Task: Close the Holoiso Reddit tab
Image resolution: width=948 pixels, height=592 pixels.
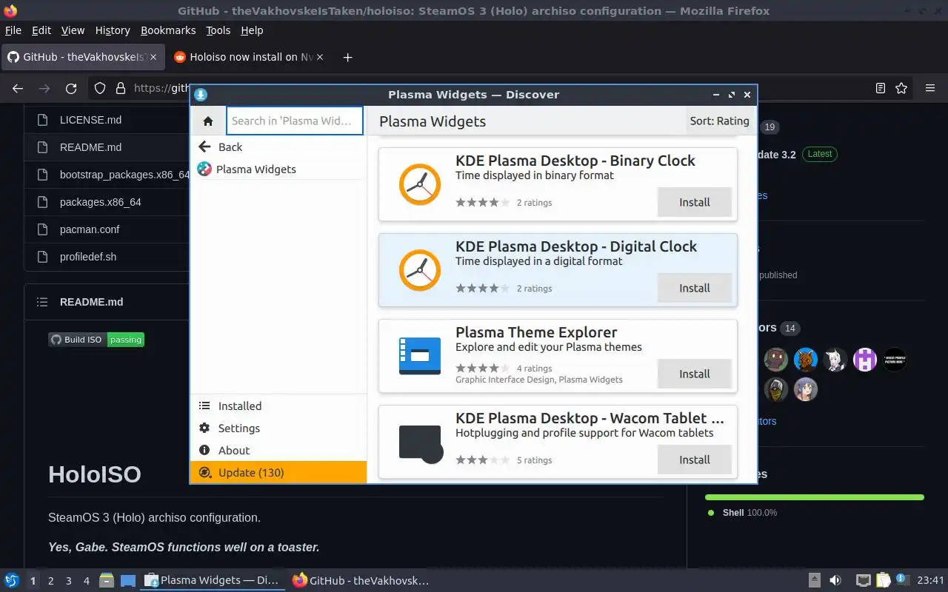Action: pyautogui.click(x=320, y=57)
